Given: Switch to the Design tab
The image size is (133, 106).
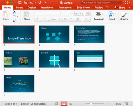Looking at the screenshot, I should pos(32,8).
